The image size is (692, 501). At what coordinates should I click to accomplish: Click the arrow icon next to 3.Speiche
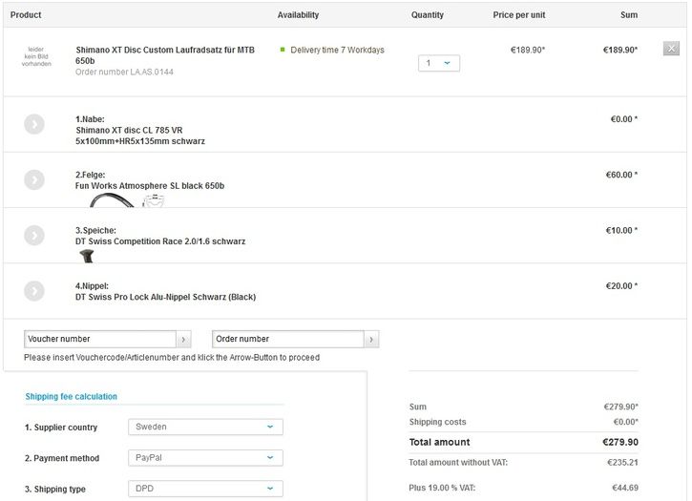point(34,236)
